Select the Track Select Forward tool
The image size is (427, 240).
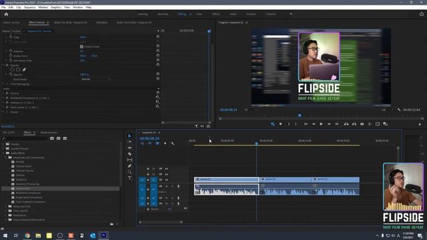pos(129,142)
